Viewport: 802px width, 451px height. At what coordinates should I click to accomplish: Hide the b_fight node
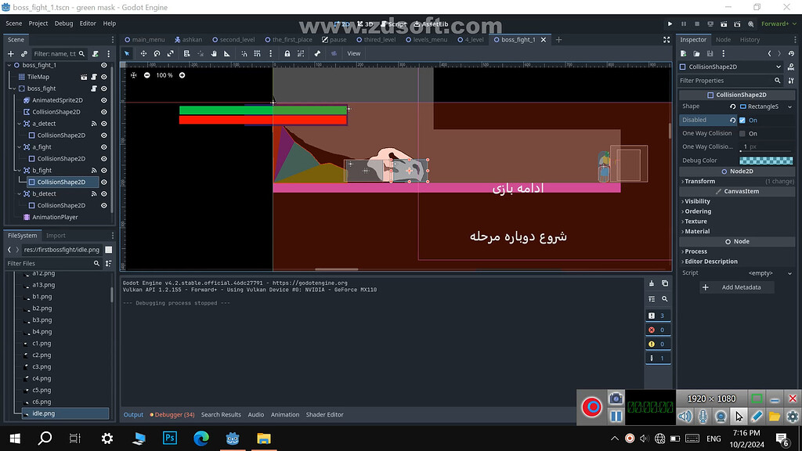tap(104, 170)
